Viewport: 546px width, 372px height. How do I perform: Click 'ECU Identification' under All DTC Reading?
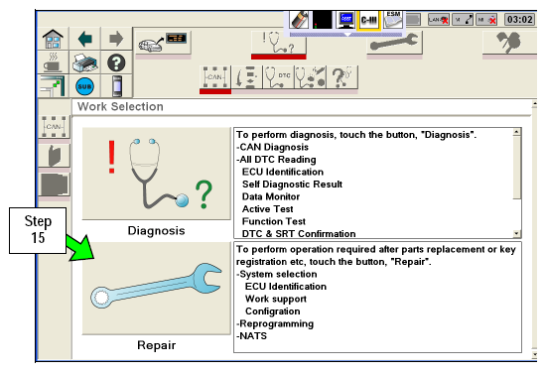(x=283, y=172)
